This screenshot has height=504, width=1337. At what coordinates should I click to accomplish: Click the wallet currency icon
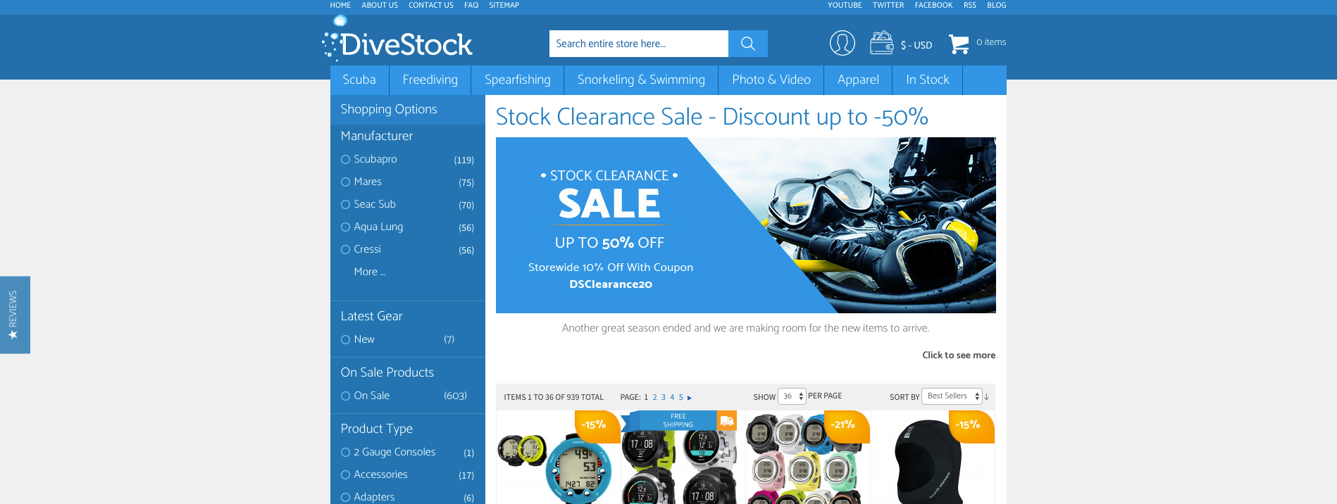881,43
